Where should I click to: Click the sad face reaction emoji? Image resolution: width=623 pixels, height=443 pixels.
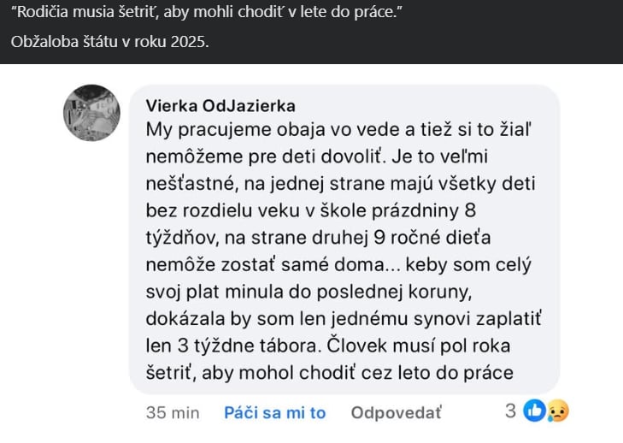click(x=556, y=411)
